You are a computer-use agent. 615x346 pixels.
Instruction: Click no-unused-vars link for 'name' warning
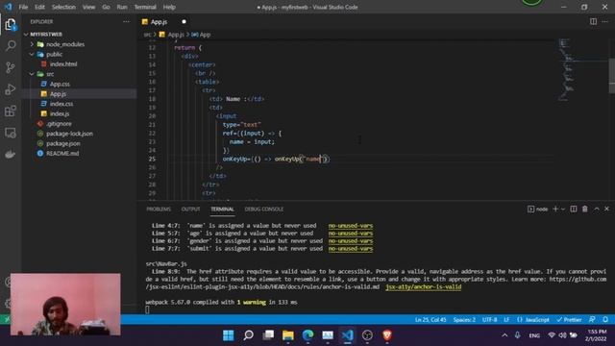click(350, 226)
